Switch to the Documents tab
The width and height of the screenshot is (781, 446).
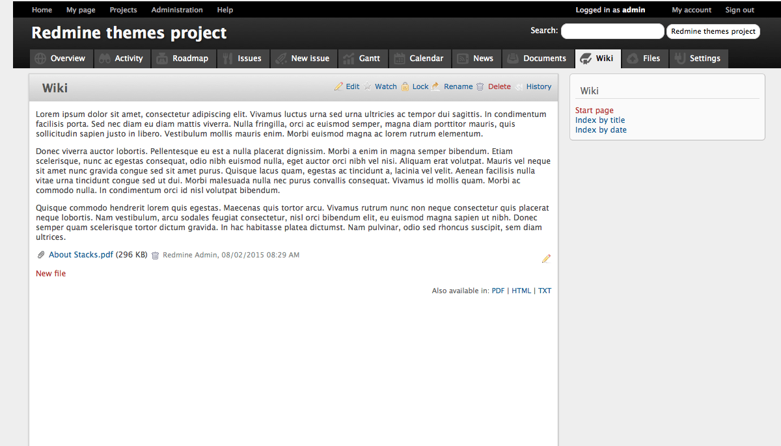click(538, 59)
